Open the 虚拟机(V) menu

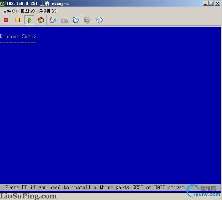[x=47, y=11]
